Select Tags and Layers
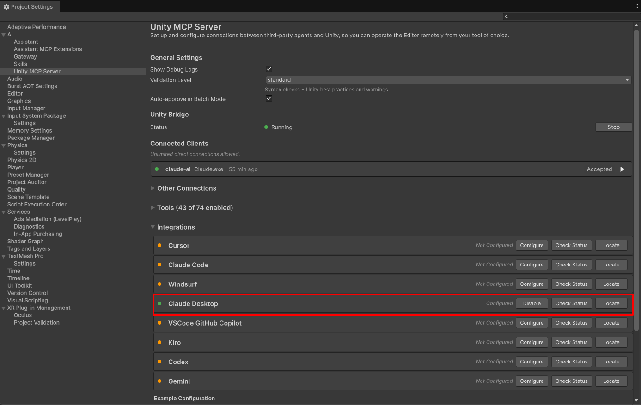This screenshot has height=405, width=641. pos(29,249)
